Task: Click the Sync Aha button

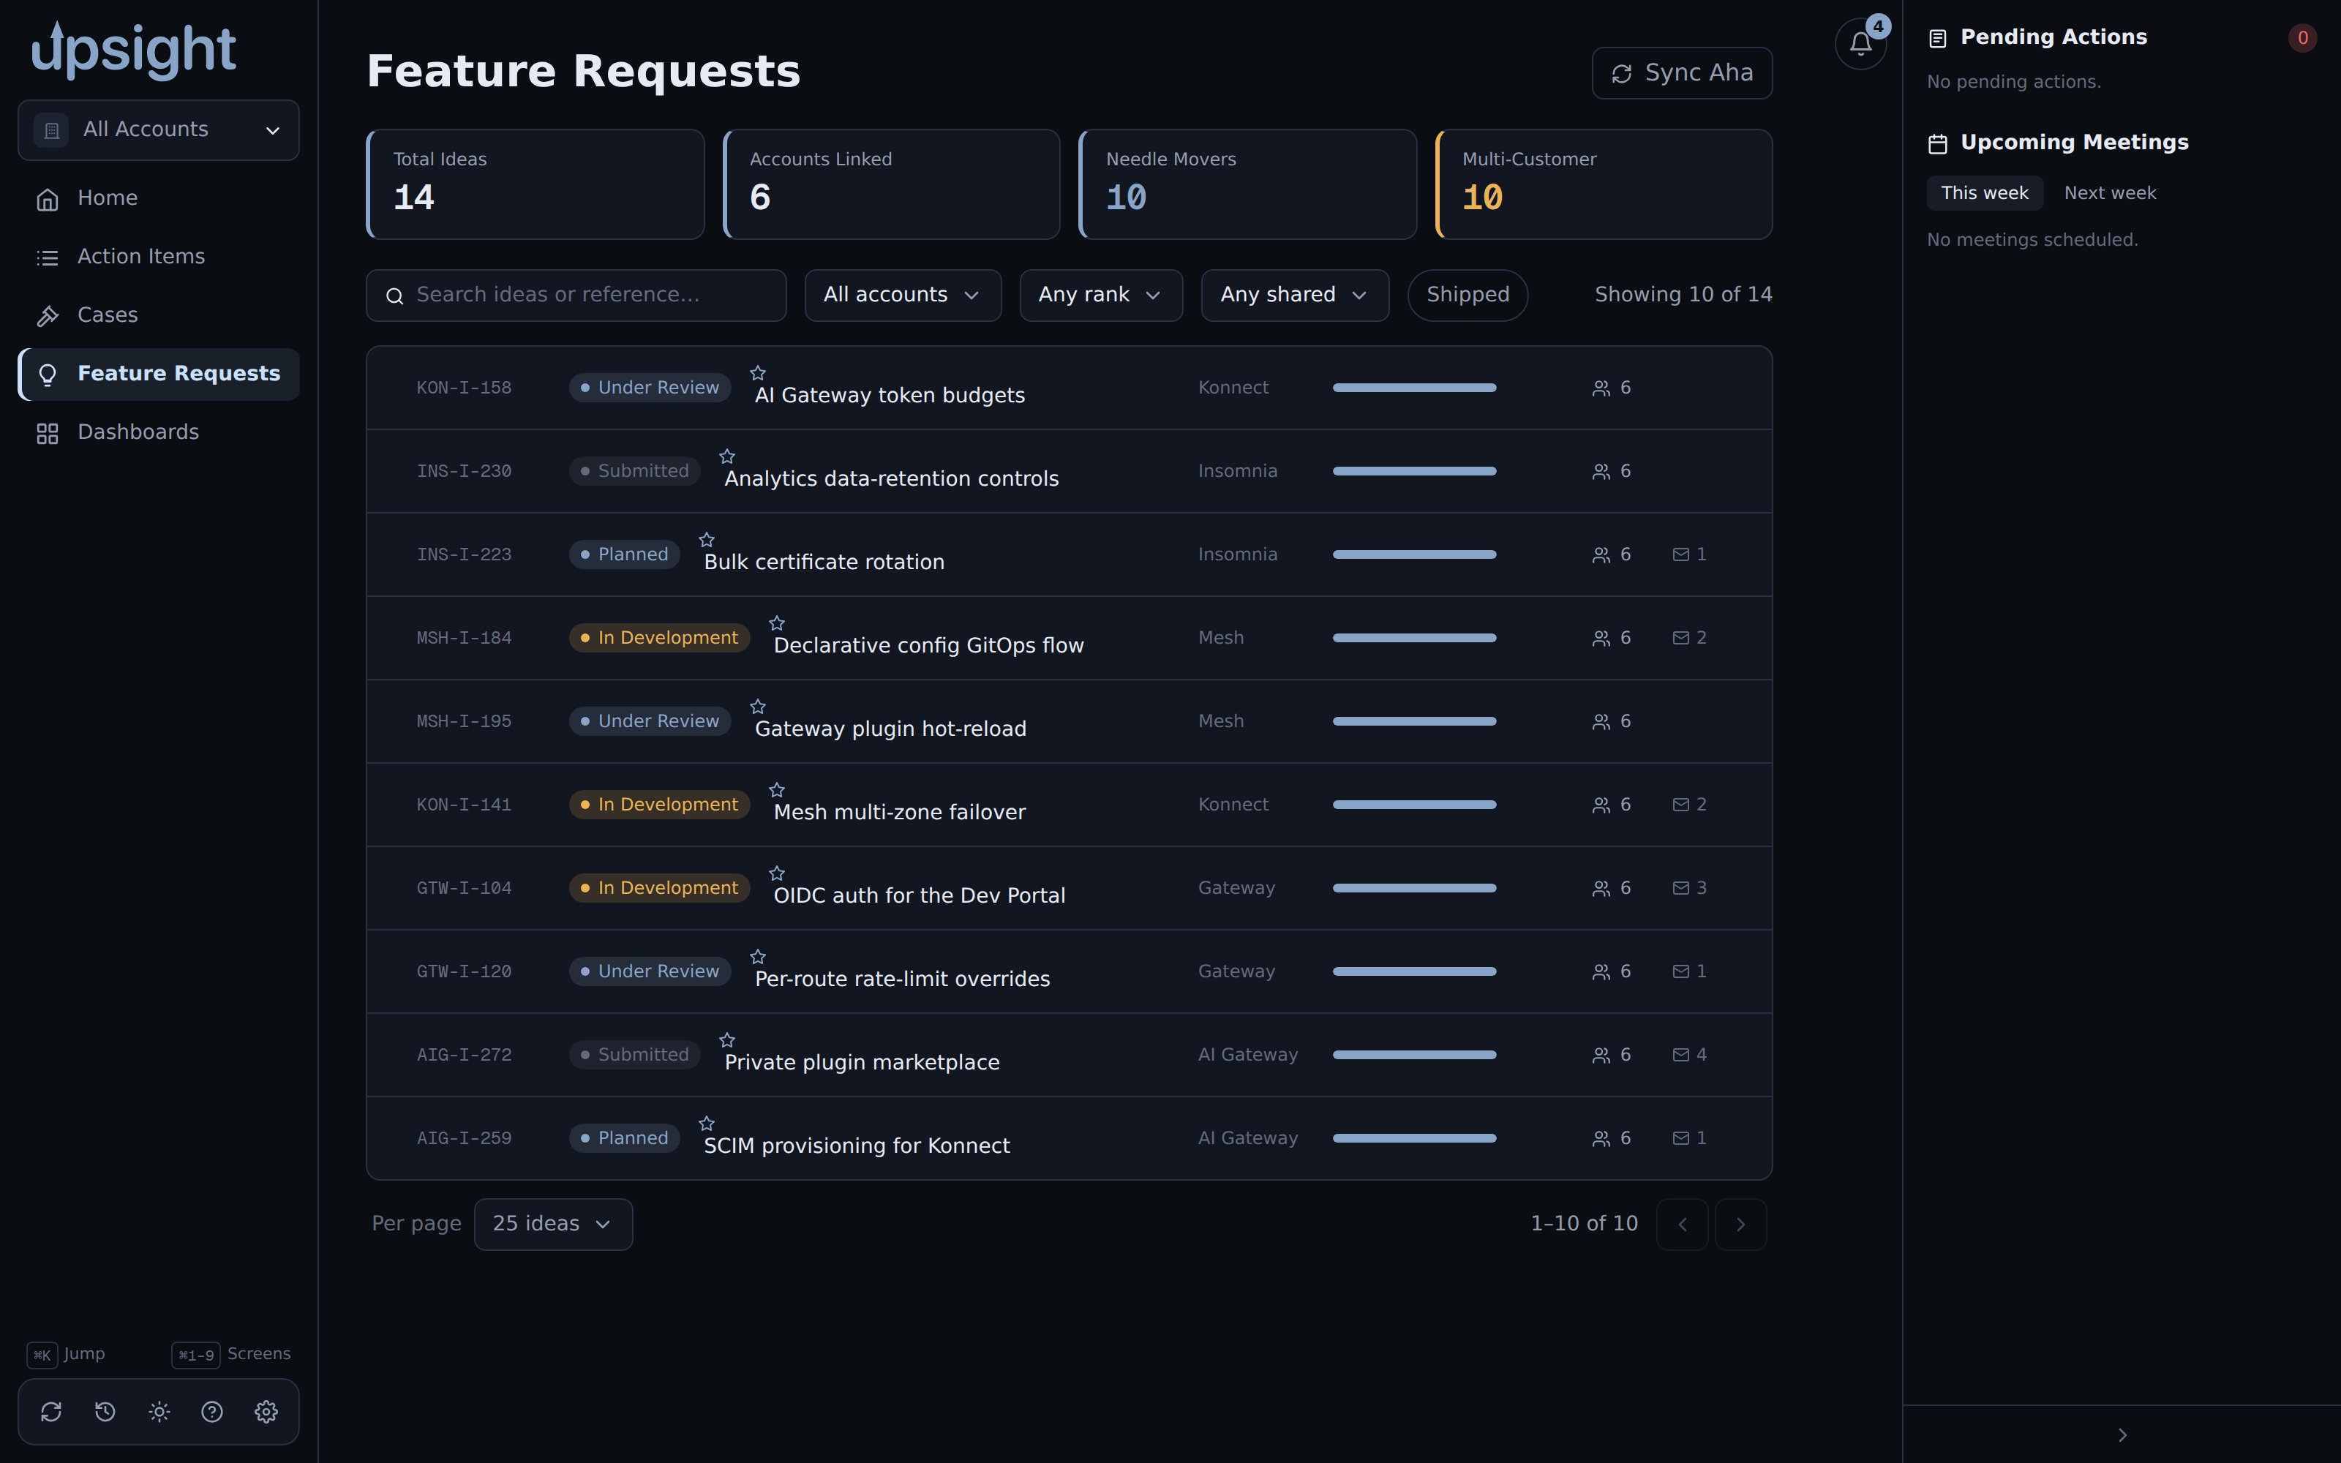Action: (x=1681, y=72)
